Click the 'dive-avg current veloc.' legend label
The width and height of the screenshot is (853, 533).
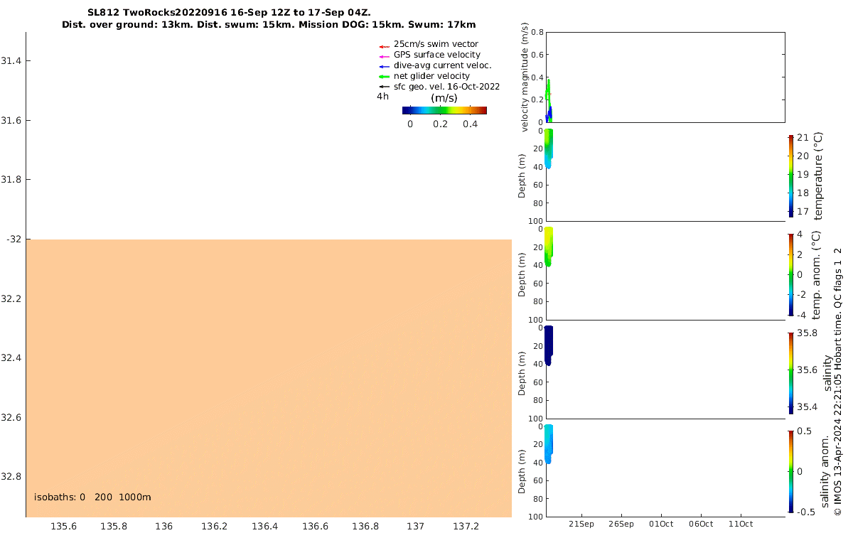(x=443, y=65)
